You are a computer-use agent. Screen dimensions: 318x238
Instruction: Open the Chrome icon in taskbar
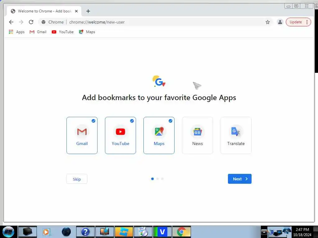click(x=181, y=232)
